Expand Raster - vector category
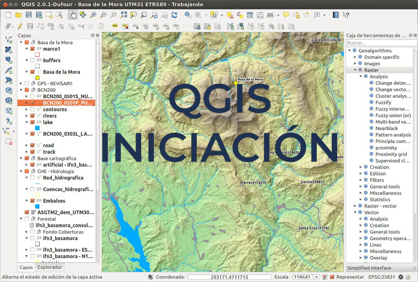 tap(355, 206)
